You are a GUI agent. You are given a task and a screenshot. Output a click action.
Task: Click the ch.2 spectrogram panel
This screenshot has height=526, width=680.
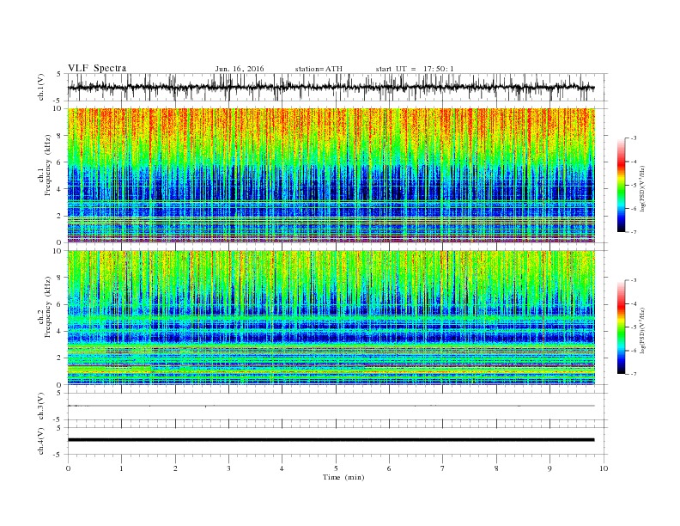coord(331,318)
